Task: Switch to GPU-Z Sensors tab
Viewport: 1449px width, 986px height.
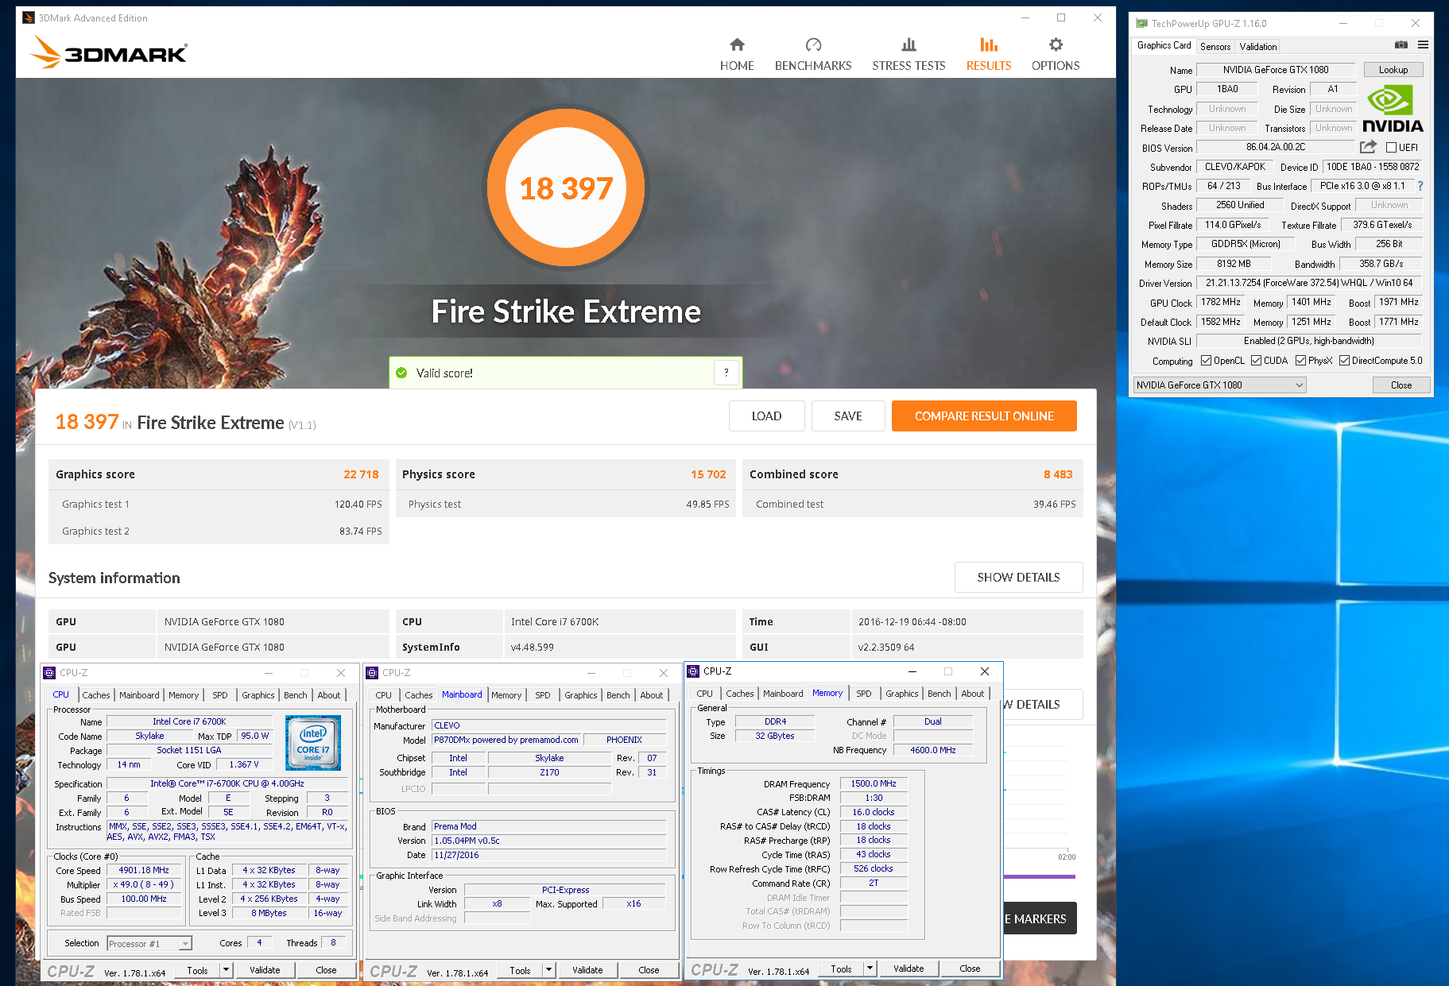Action: click(x=1215, y=47)
